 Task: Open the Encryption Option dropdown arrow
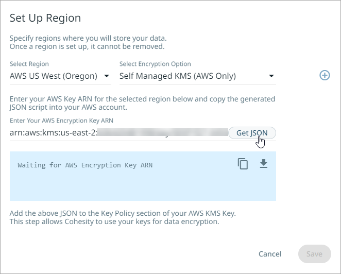[271, 76]
